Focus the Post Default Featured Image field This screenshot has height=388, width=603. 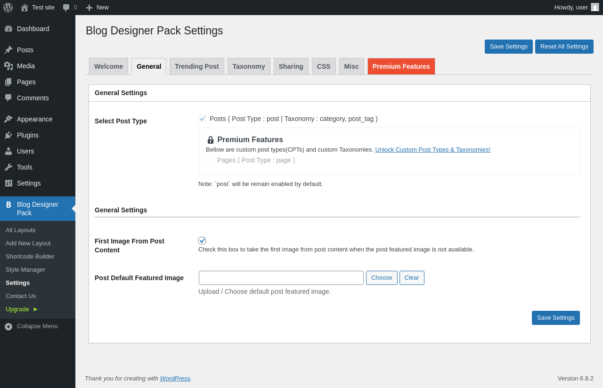[x=281, y=278]
